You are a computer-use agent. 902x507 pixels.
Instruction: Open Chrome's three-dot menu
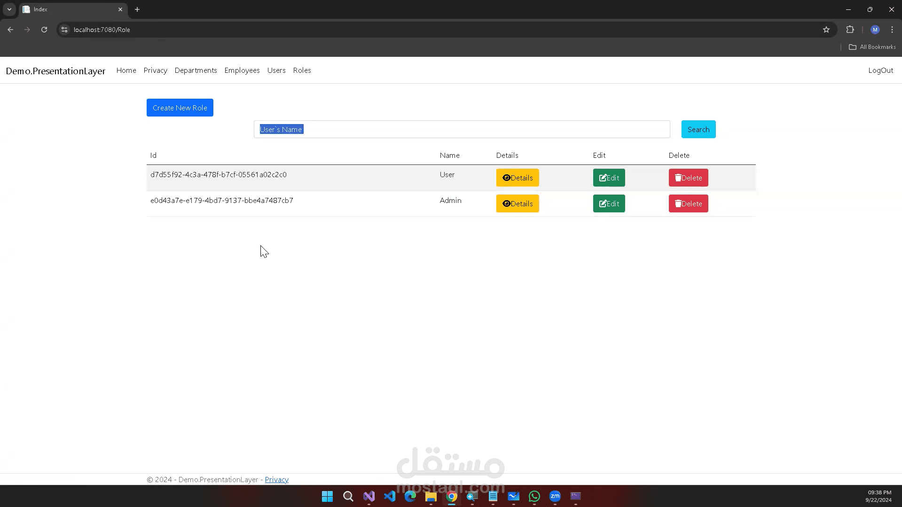892,29
